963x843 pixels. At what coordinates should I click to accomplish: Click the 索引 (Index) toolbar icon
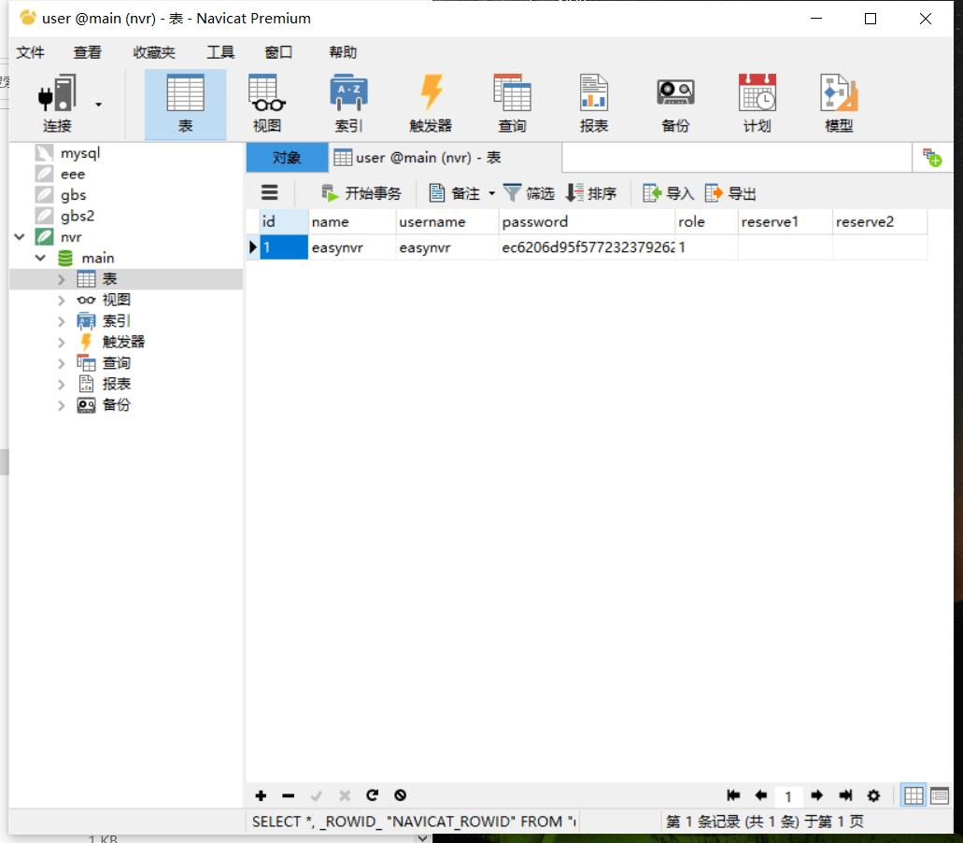click(x=348, y=104)
